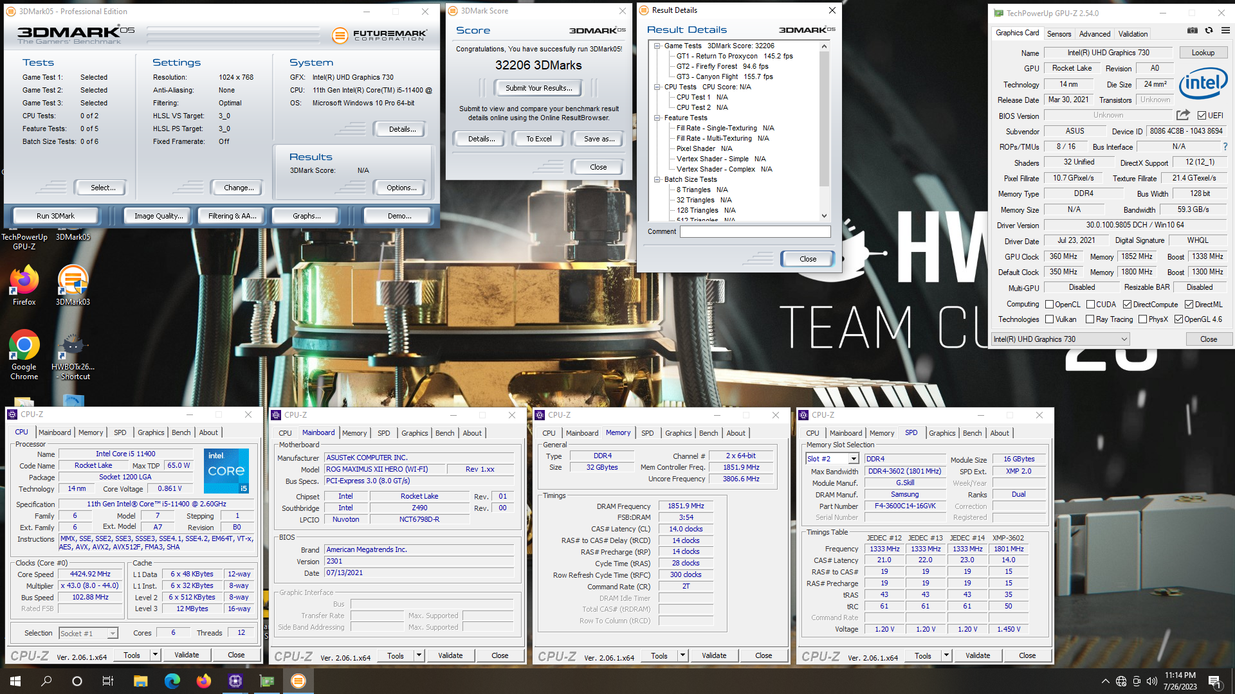The image size is (1235, 694).
Task: Open 3DMark03 desktop shortcut
Action: (x=73, y=286)
